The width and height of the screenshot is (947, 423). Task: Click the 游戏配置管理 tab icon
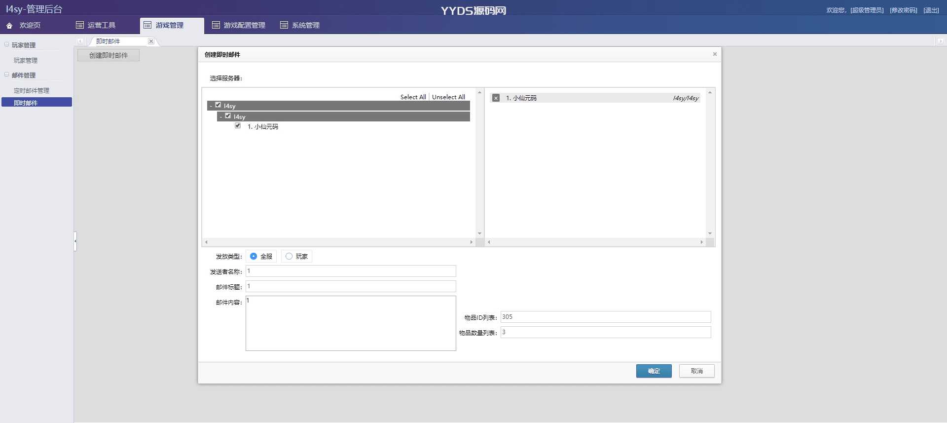click(x=216, y=25)
